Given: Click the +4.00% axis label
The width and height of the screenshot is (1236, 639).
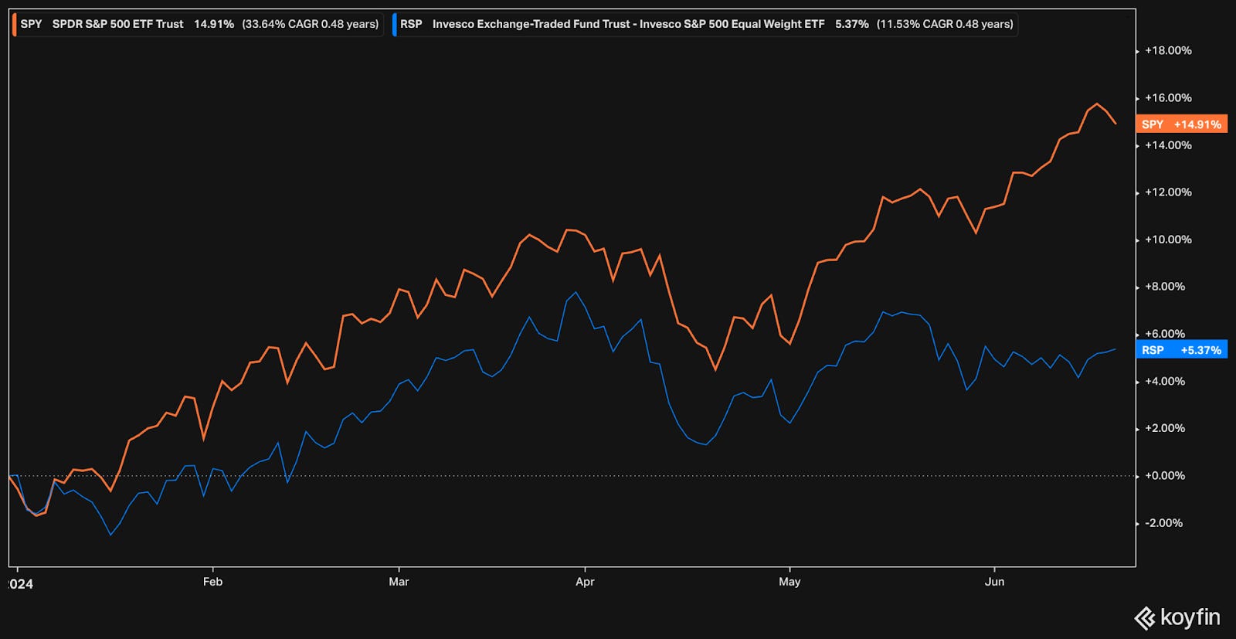Looking at the screenshot, I should point(1165,381).
